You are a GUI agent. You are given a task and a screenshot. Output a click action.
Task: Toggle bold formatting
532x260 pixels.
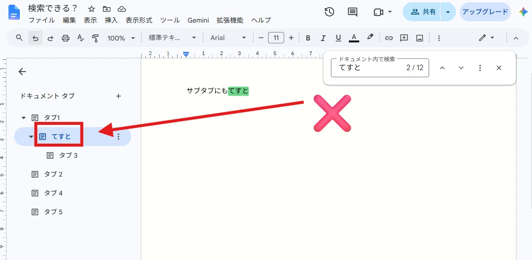click(308, 38)
